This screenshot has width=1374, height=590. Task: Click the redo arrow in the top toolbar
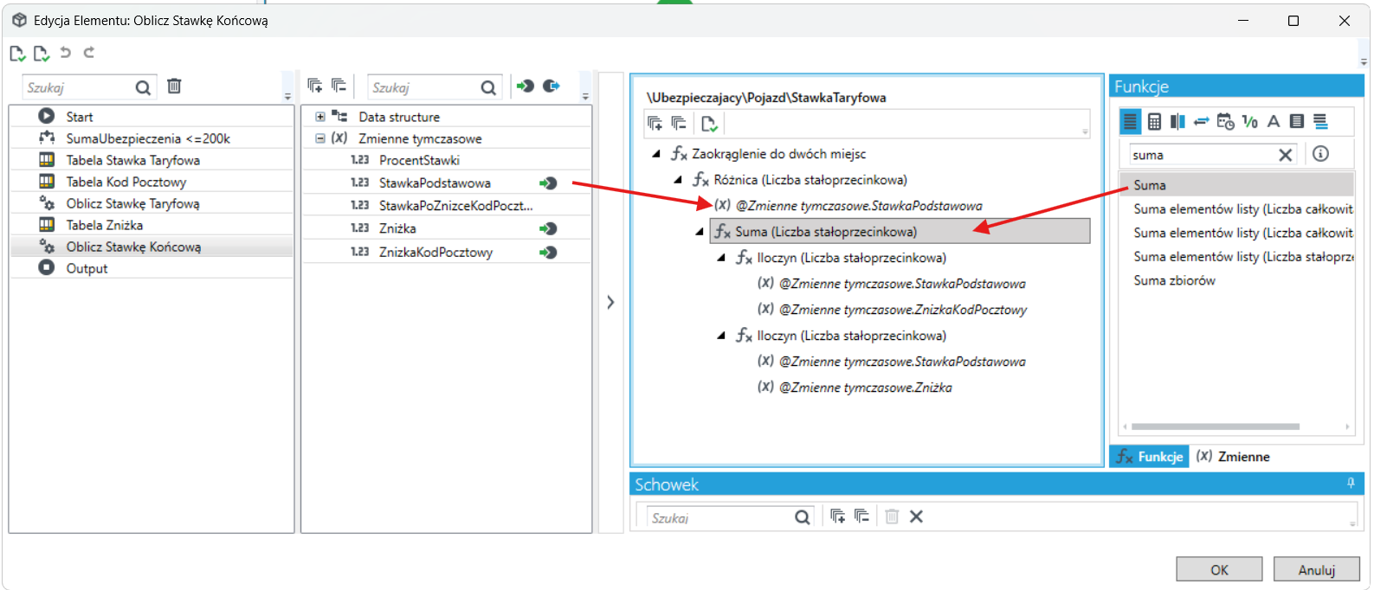coord(88,53)
